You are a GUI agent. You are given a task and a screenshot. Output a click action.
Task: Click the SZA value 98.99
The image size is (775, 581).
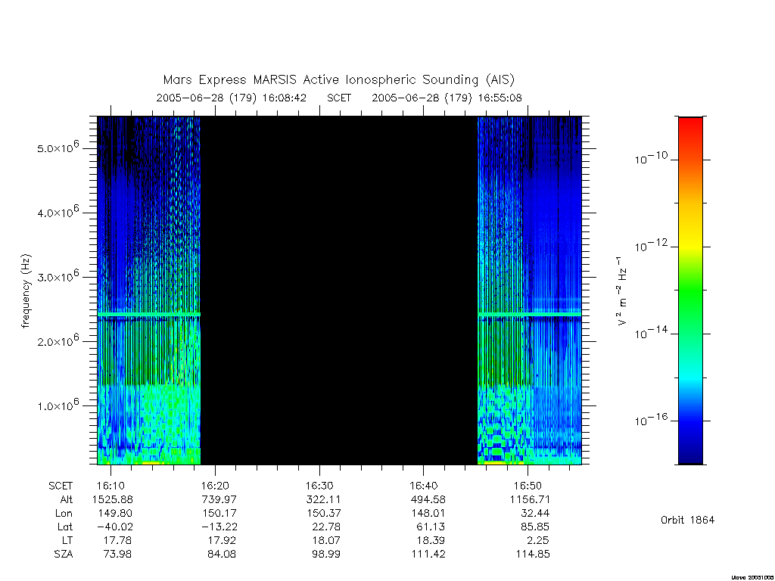coord(326,555)
